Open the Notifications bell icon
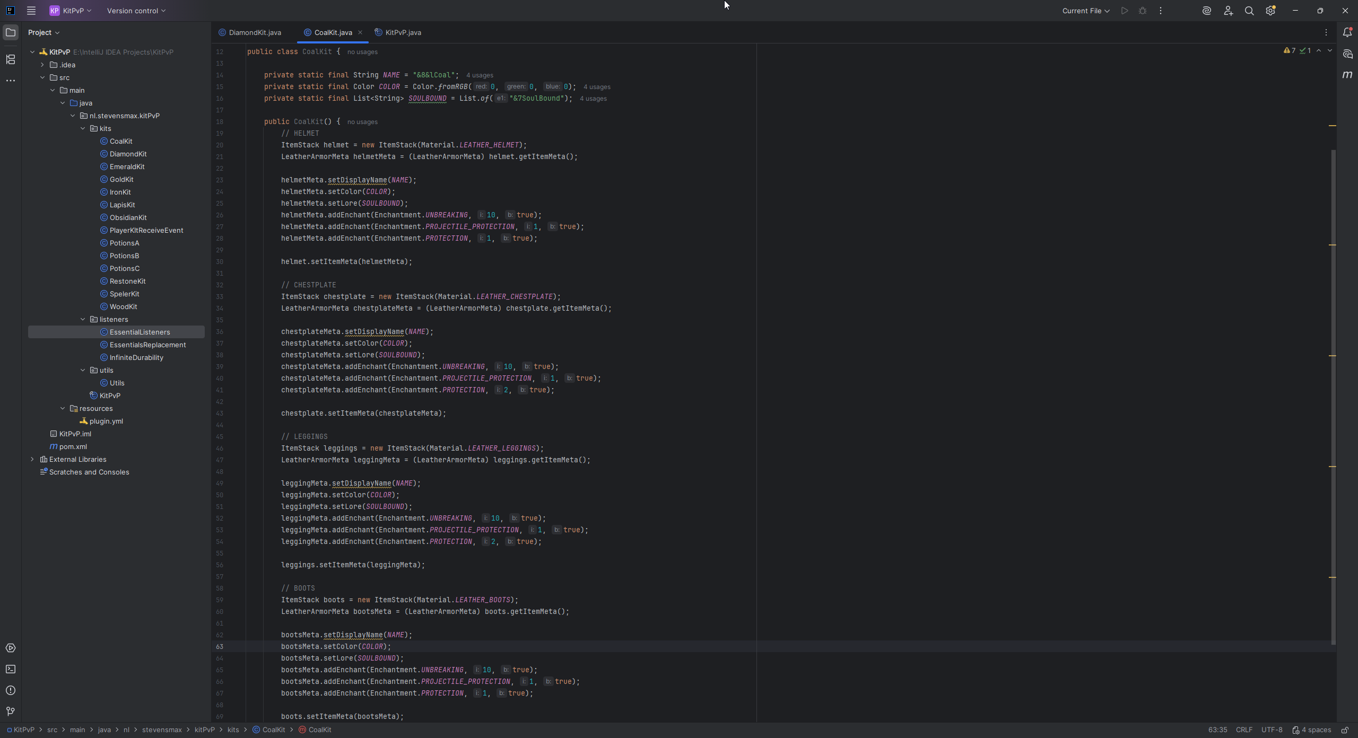Viewport: 1358px width, 738px height. [1347, 32]
